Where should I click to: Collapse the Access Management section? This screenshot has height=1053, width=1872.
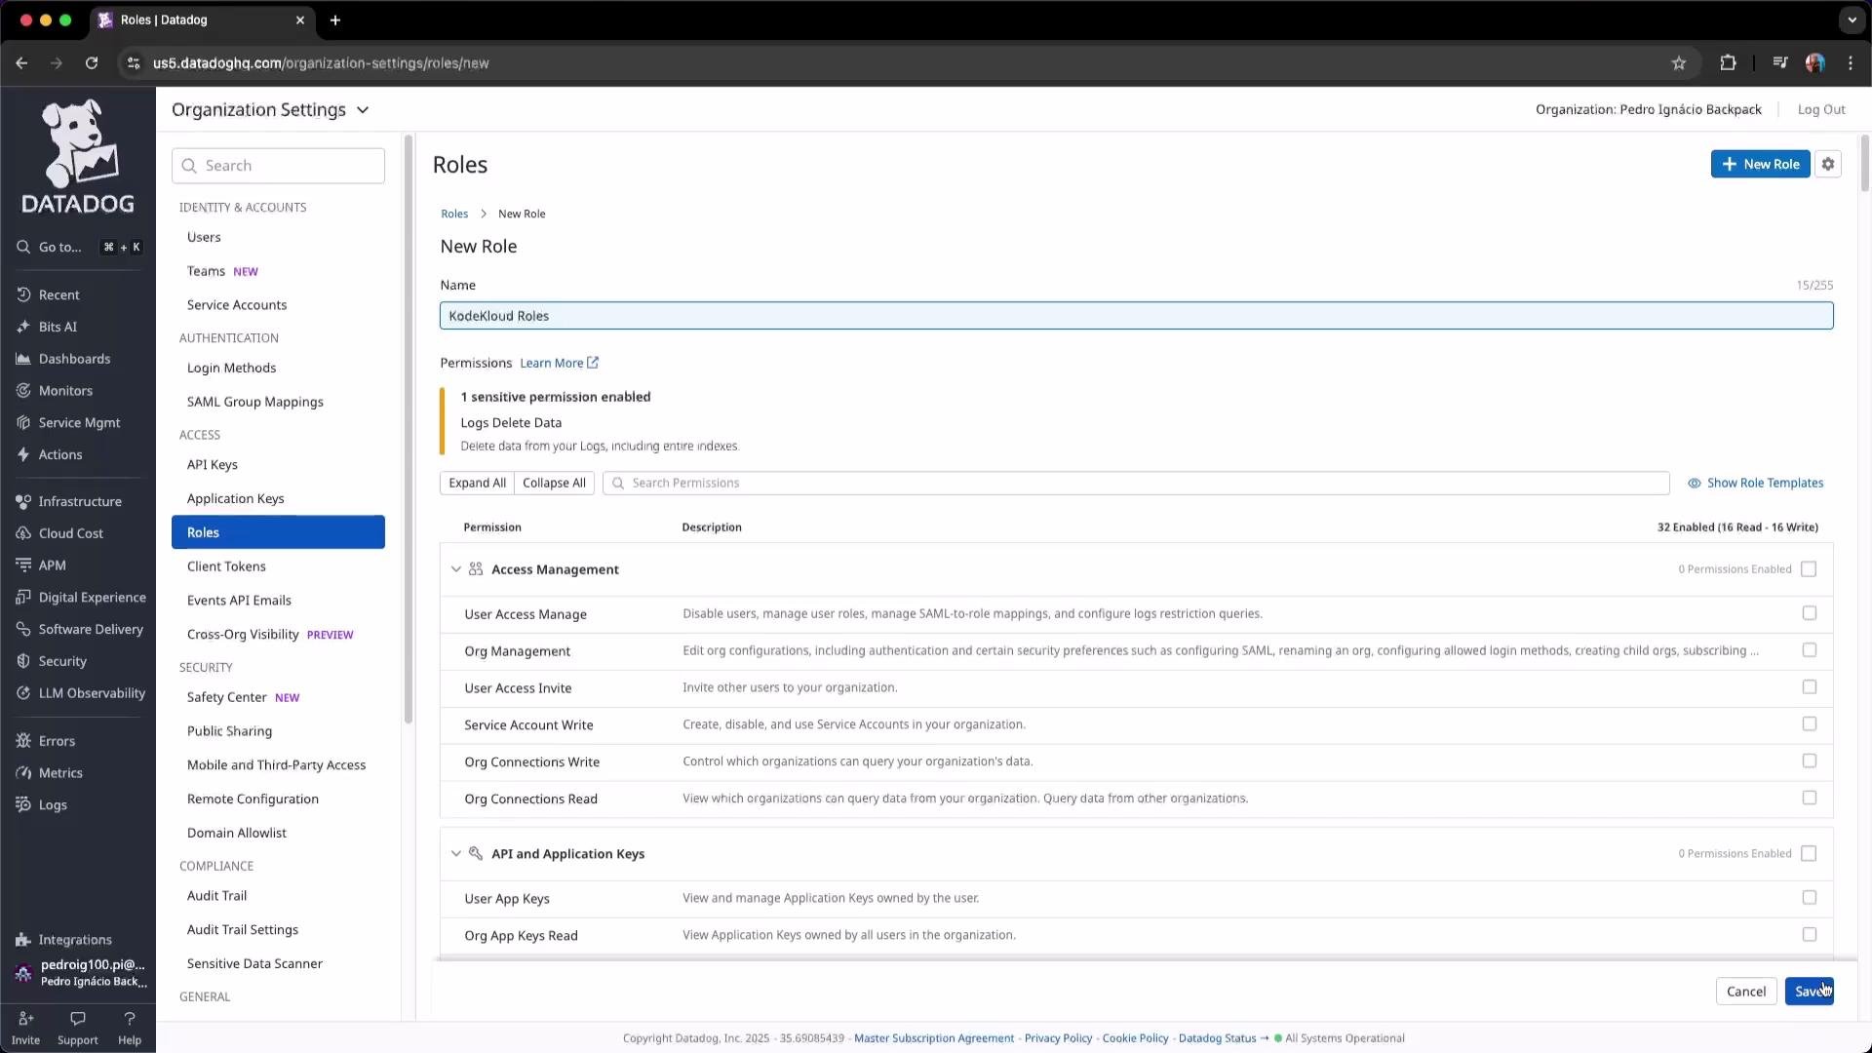455,569
